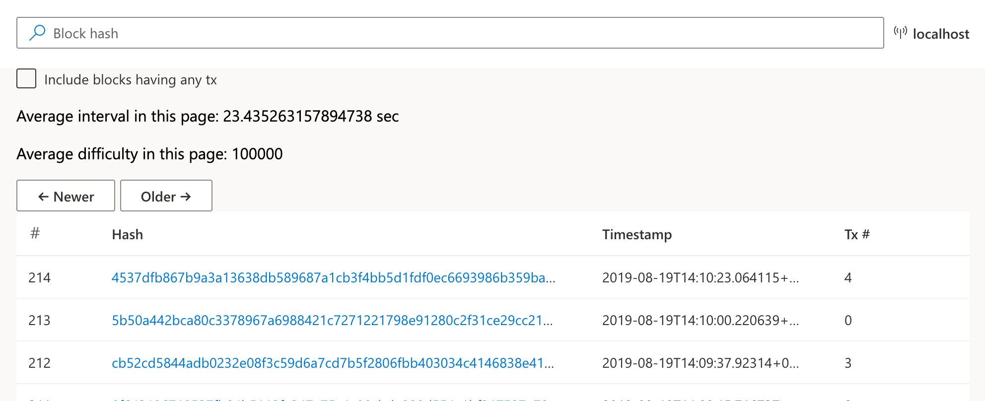Image resolution: width=985 pixels, height=401 pixels.
Task: Select block row number 213
Action: [493, 320]
